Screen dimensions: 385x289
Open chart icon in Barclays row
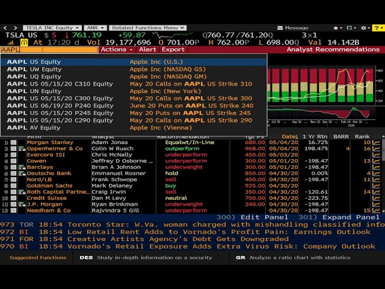tap(376, 167)
